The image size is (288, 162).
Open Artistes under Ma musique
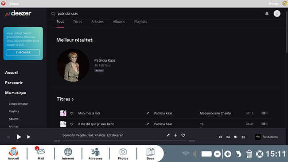click(x=13, y=126)
